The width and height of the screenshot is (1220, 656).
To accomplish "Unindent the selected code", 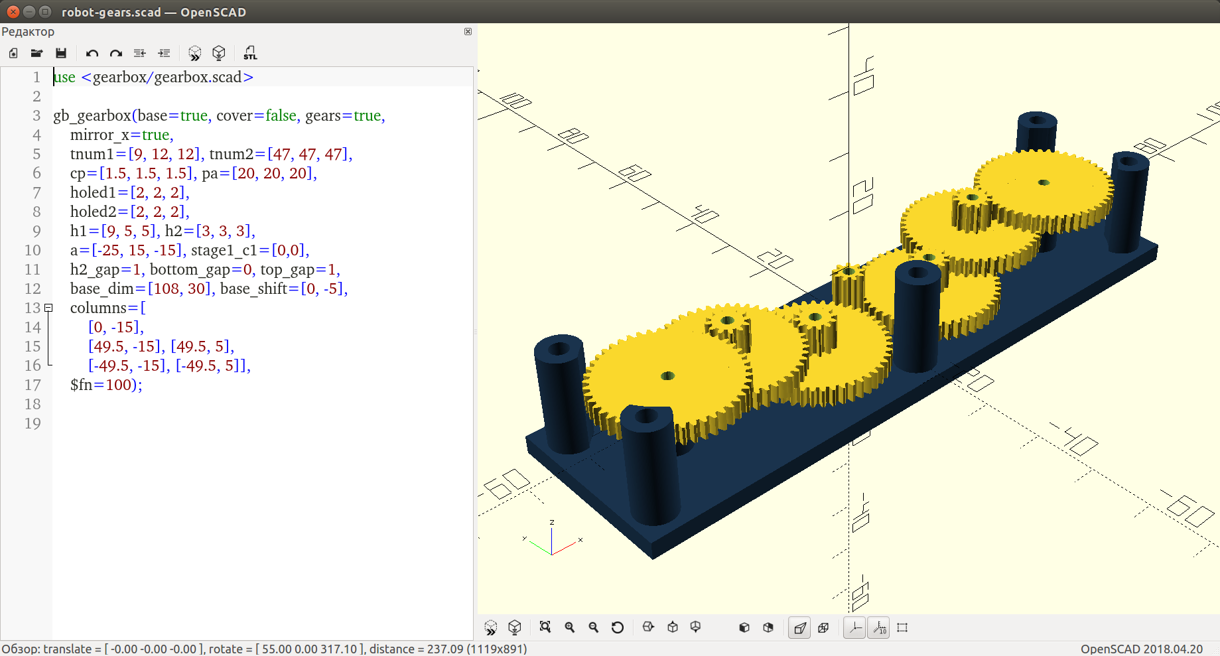I will point(140,53).
